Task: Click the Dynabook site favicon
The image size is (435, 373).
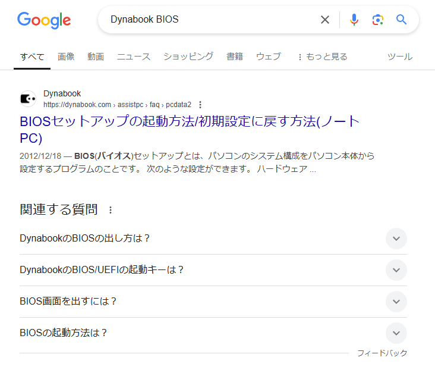Action: tap(28, 99)
